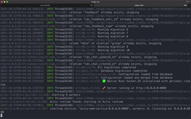Click the quoted "actix-web-service-0.0.0.0:8080" service name
This screenshot has height=119, width=191.
104,108
